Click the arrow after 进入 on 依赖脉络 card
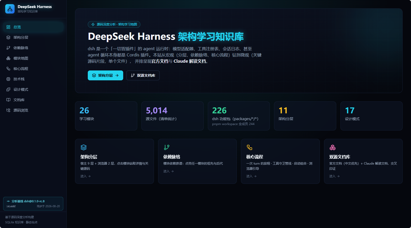Image resolution: width=411 pixels, height=228 pixels. coord(172,171)
